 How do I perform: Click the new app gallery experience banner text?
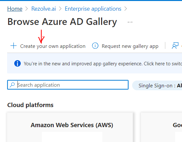(x=103, y=64)
